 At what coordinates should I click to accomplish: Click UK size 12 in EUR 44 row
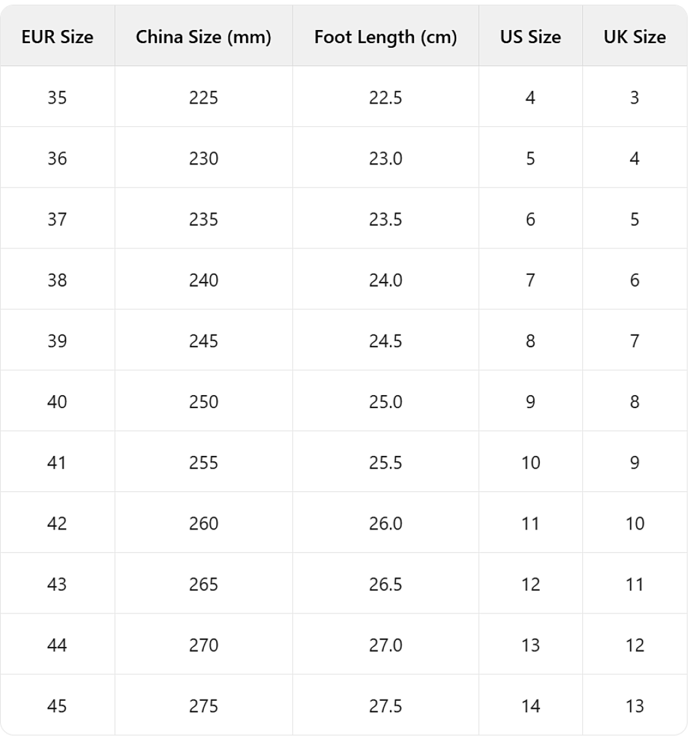click(634, 645)
